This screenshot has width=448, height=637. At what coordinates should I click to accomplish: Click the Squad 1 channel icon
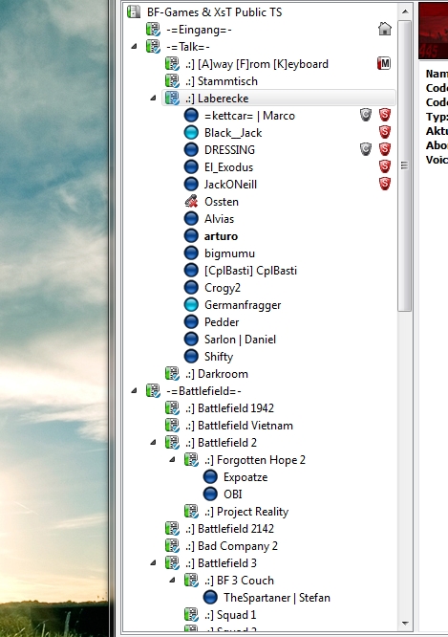pyautogui.click(x=191, y=614)
